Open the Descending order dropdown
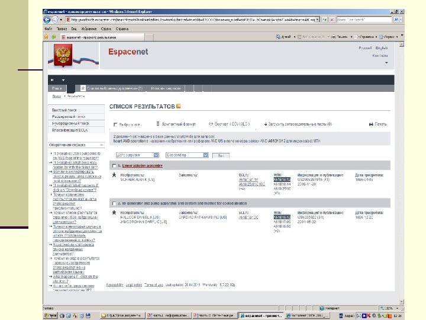 (x=187, y=155)
